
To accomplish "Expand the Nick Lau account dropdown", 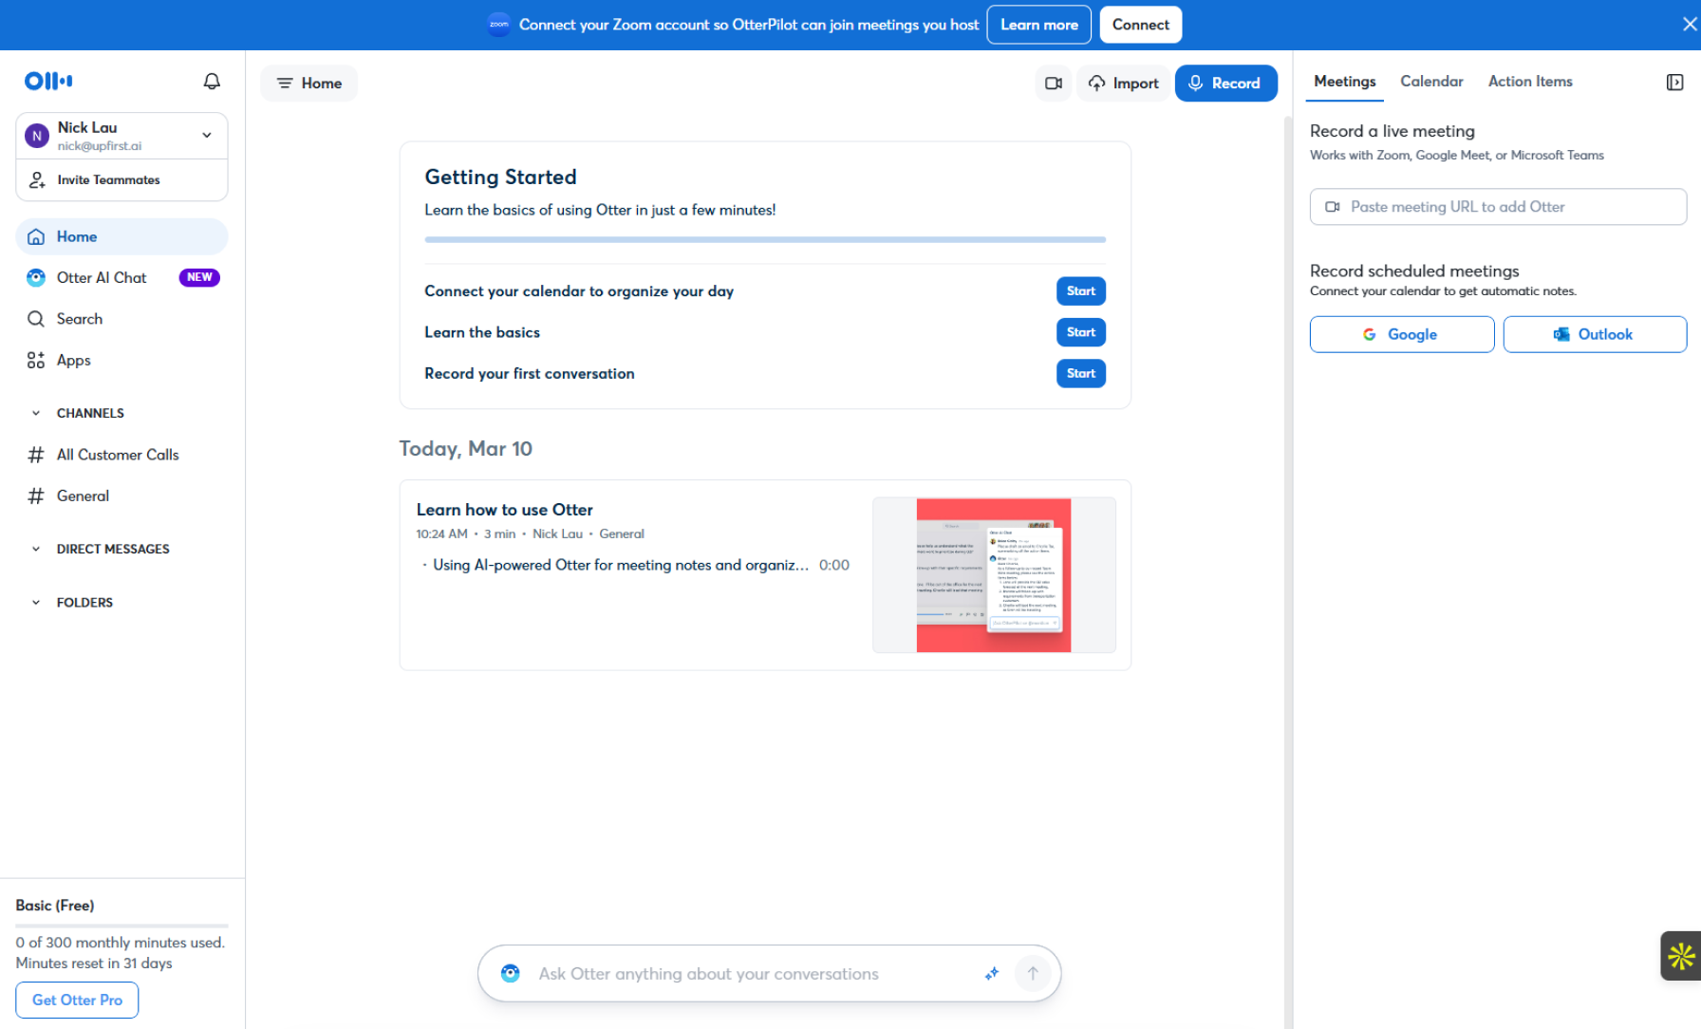I will (x=207, y=135).
